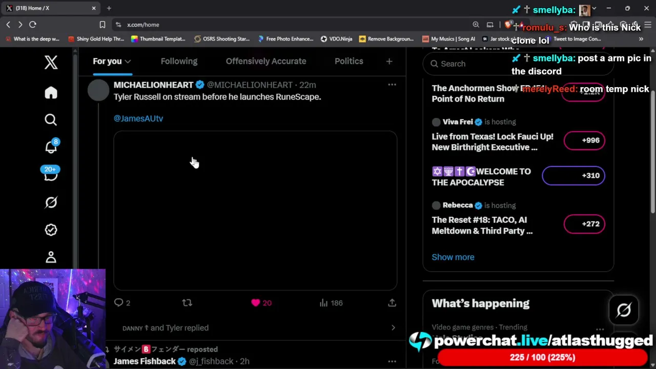Open the @JamesAUtv mention link
Image resolution: width=656 pixels, height=369 pixels.
tap(138, 118)
